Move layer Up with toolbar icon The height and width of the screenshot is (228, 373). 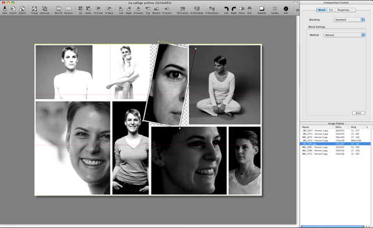point(80,10)
